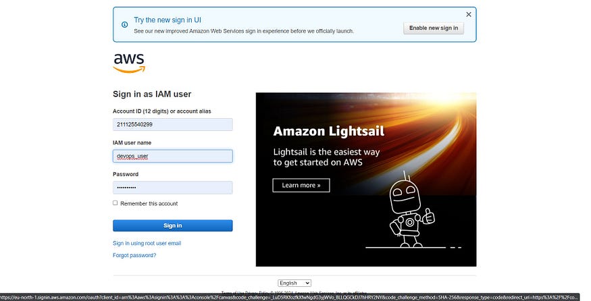Open the English language dropdown
This screenshot has width=591, height=301.
294,283
